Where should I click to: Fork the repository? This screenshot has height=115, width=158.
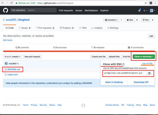(146, 20)
